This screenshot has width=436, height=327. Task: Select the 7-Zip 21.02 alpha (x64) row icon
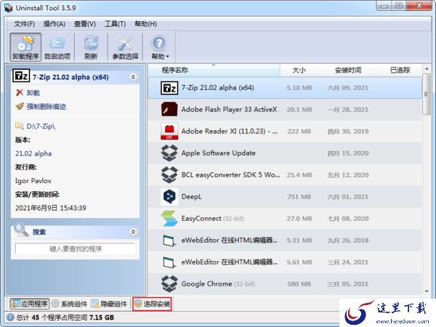click(x=169, y=88)
